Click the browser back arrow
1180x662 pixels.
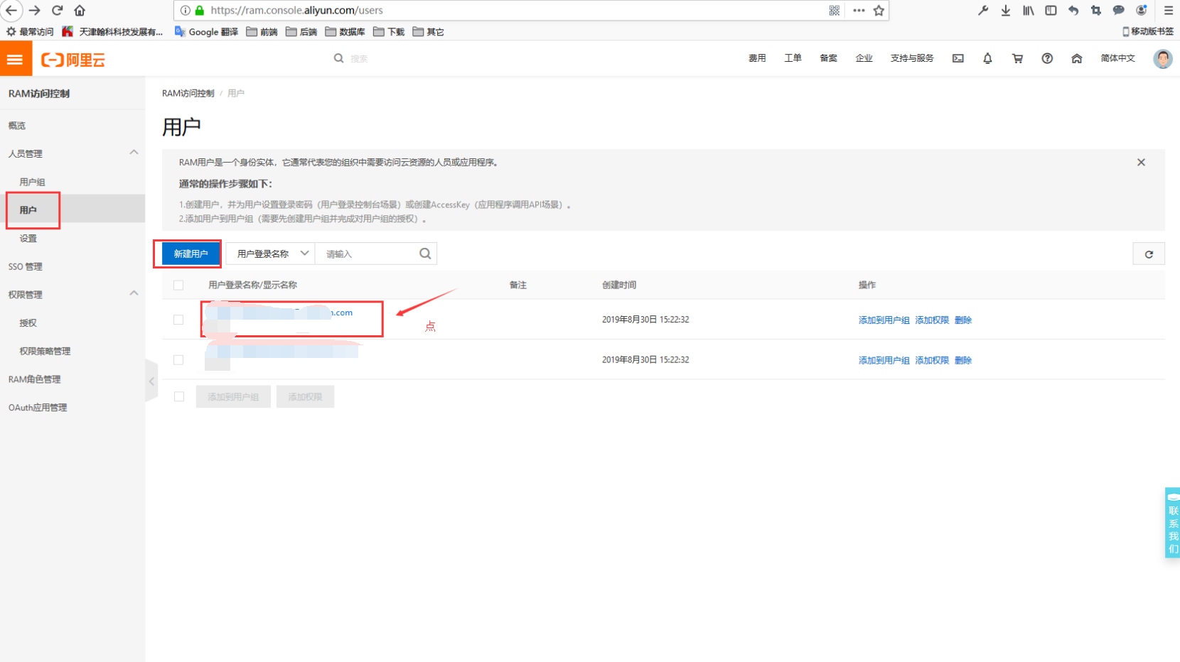(11, 10)
